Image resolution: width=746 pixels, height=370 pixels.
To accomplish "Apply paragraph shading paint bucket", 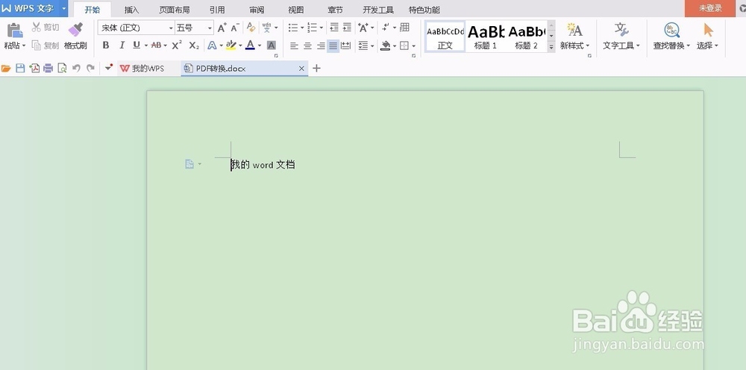I will point(386,46).
